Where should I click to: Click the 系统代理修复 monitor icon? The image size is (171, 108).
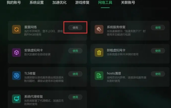(16, 99)
